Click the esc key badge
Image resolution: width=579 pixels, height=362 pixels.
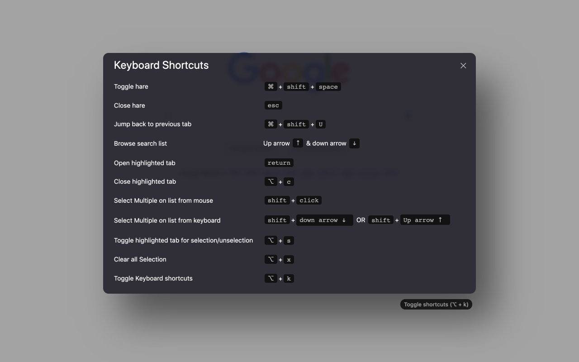pyautogui.click(x=273, y=105)
